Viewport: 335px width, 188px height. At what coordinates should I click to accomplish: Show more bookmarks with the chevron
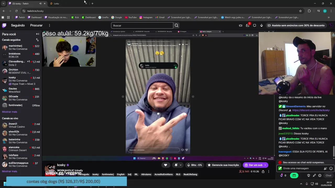coord(329,17)
